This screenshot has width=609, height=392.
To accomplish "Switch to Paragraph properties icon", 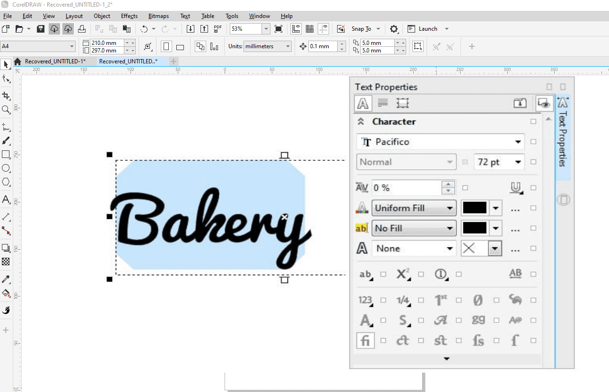I will [x=383, y=103].
